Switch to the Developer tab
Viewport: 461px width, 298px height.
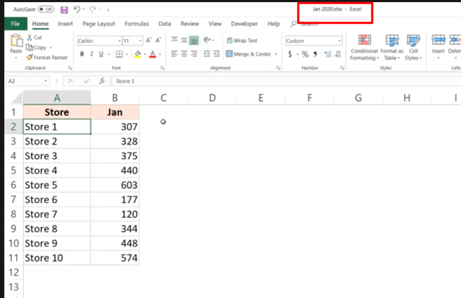pos(245,24)
